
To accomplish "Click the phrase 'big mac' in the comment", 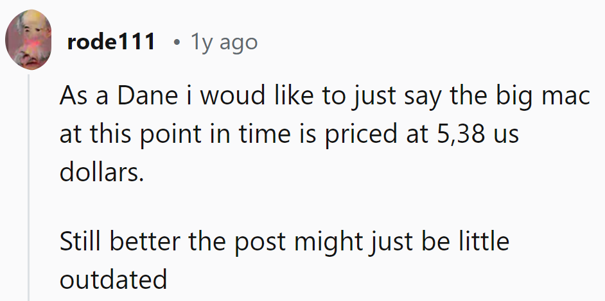I will [543, 96].
